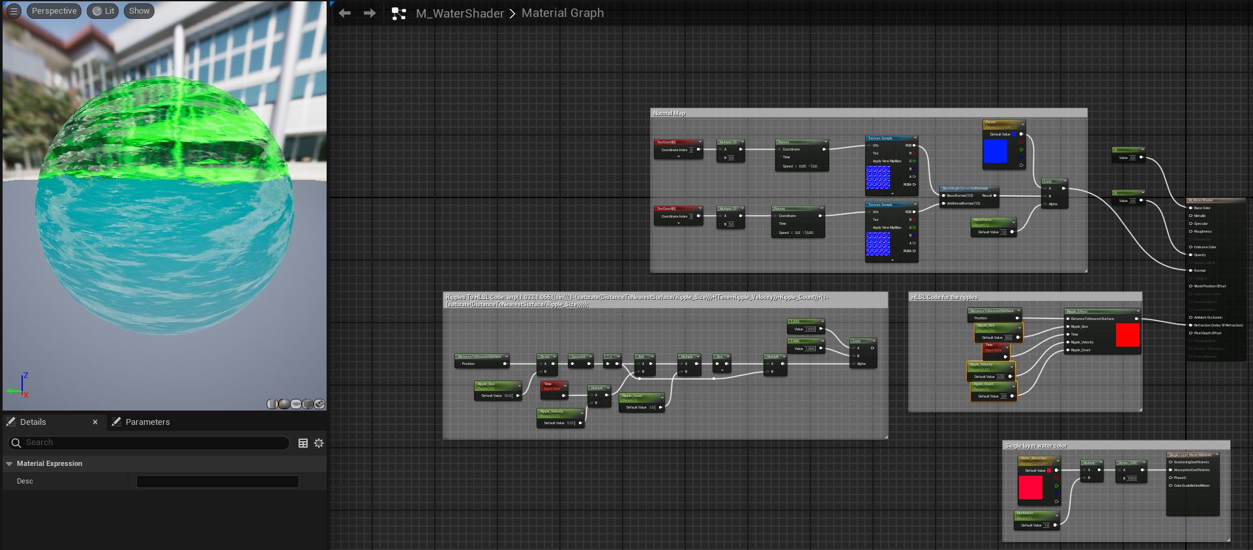Toggle the Normal input pin on M_WaterShader
Viewport: 1253px width, 550px height.
click(x=1191, y=270)
